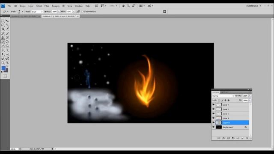Select the Move tool

click(7, 21)
